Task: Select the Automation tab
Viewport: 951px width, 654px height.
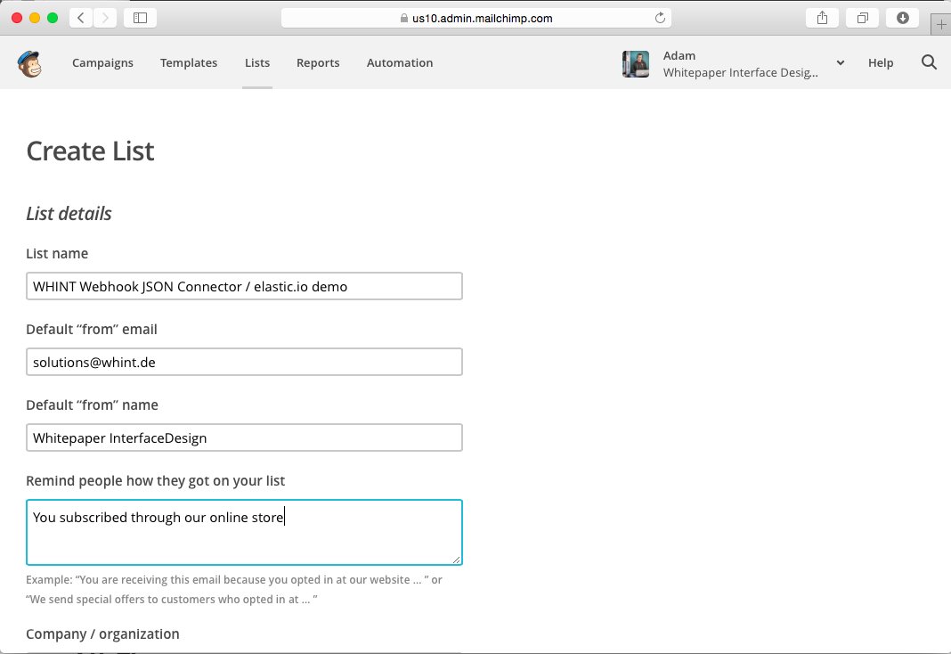Action: 399,62
